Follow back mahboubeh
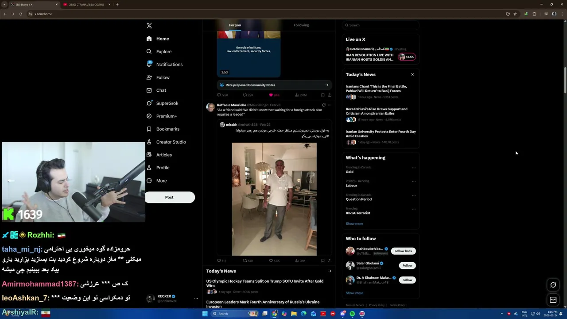 coord(403,251)
